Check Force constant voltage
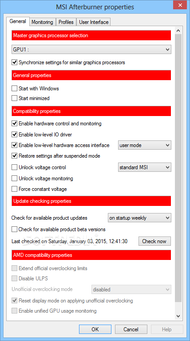Screen dimensions: 190x341 (x=14, y=189)
